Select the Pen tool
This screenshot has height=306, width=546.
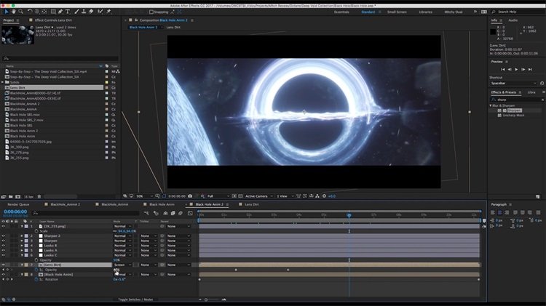(x=60, y=12)
